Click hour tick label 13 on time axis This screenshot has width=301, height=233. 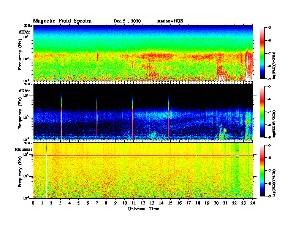[152, 203]
